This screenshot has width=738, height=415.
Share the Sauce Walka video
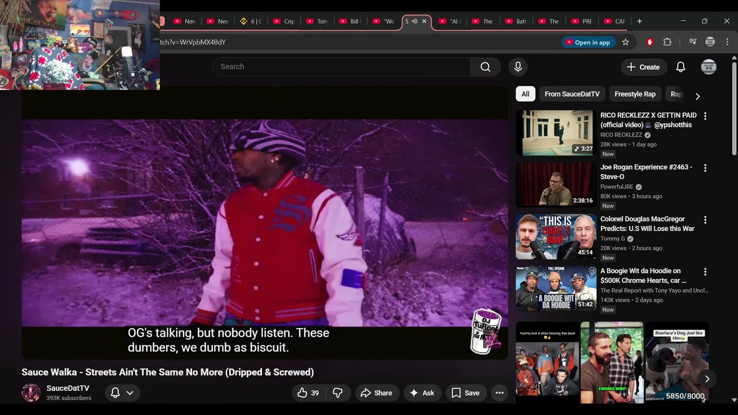click(376, 393)
